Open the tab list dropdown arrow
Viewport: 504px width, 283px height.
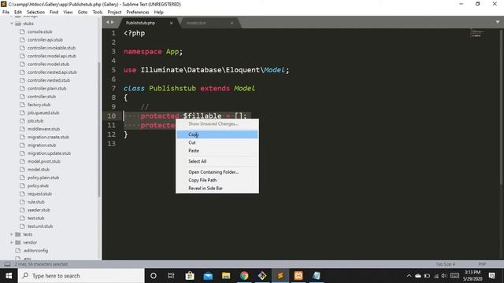click(498, 22)
